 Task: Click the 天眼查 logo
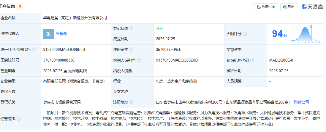(x=312, y=7)
